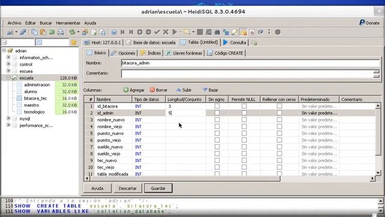Open the User manager toolbar icon
385x217 pixels.
pos(85,32)
